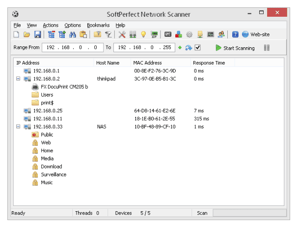
Task: Save results with the floppy disk icon
Action: click(37, 34)
